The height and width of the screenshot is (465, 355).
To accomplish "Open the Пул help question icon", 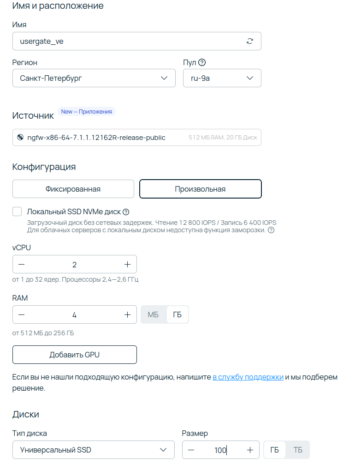I will [x=202, y=62].
